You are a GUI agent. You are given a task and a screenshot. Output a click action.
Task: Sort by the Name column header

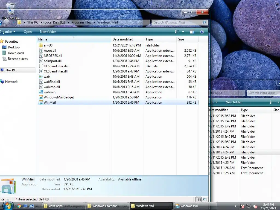coord(74,39)
